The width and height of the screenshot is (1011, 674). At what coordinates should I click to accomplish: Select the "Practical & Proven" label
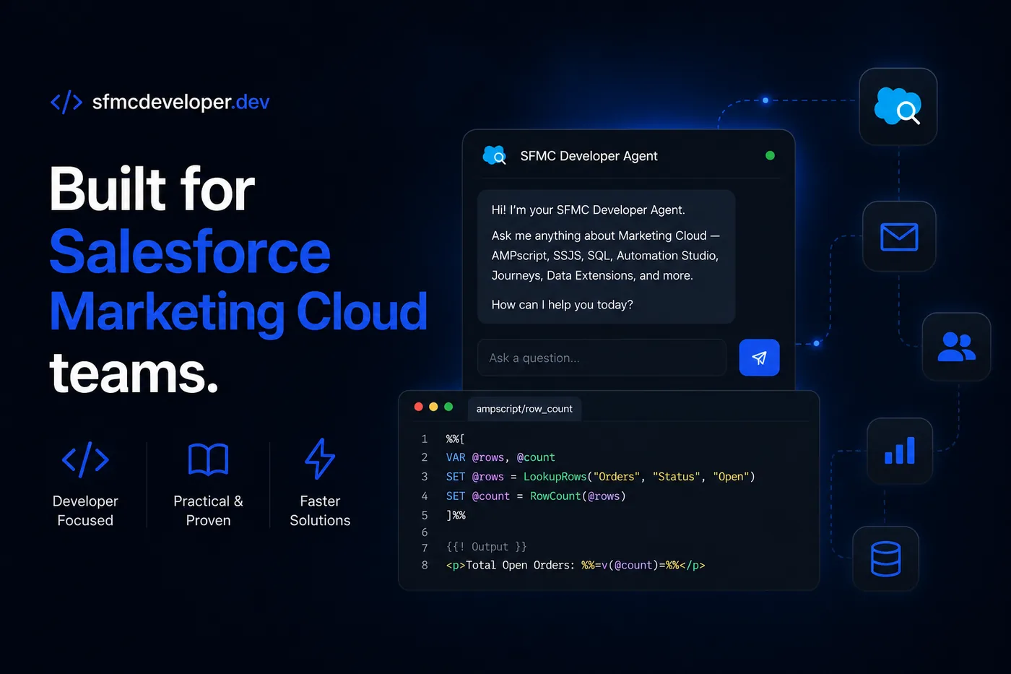(208, 511)
